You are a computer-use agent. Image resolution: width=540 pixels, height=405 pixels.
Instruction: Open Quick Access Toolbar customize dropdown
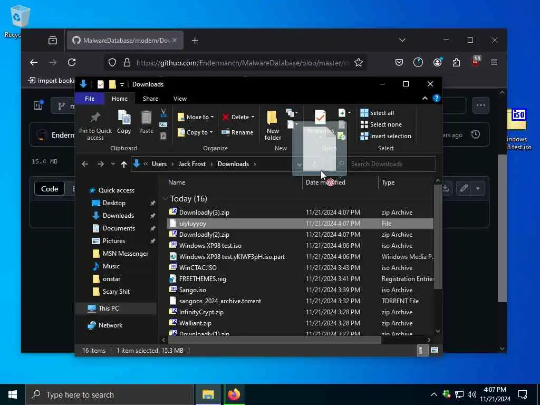pos(122,84)
